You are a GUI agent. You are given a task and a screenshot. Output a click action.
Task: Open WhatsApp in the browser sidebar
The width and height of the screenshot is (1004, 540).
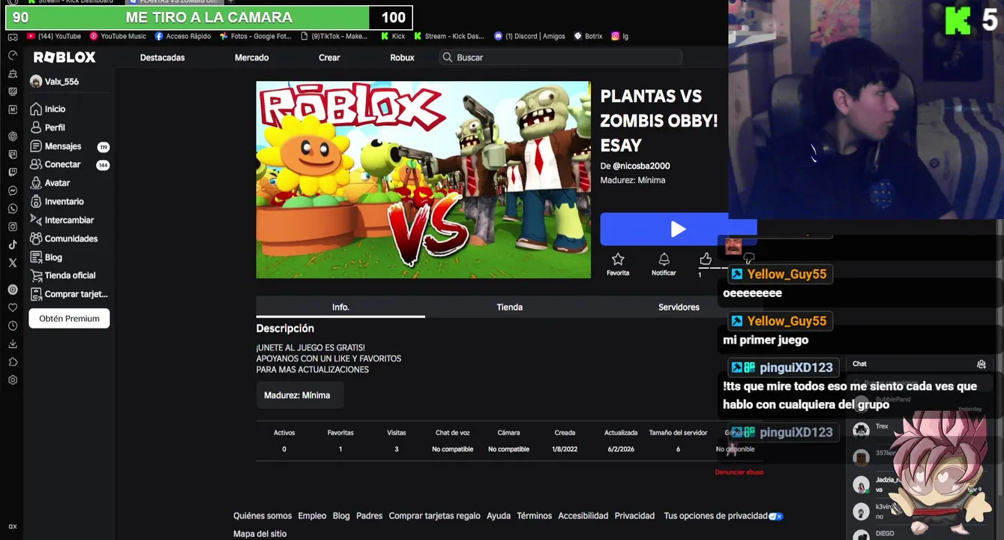(x=13, y=208)
